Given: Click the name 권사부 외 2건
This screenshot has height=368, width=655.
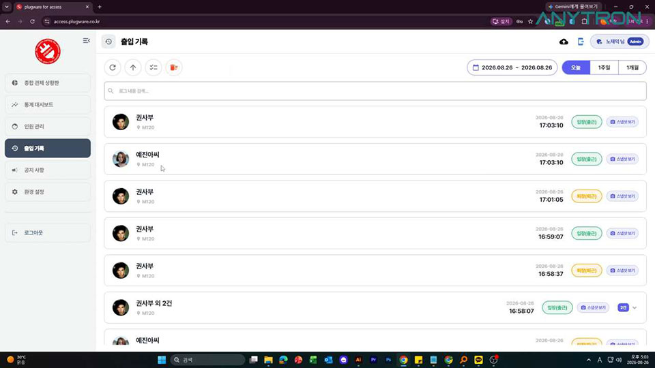Looking at the screenshot, I should (154, 303).
